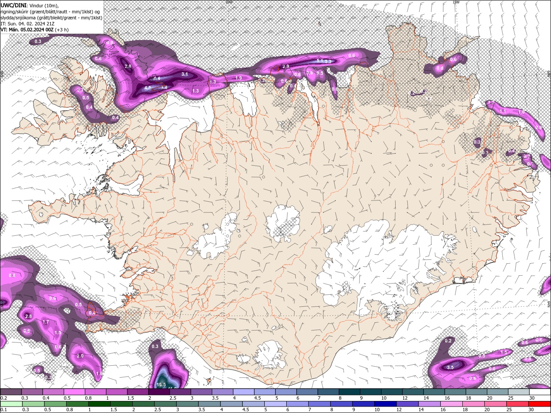Click the 5.3 snowfall value on the map
The image size is (551, 413).
pyautogui.click(x=328, y=61)
